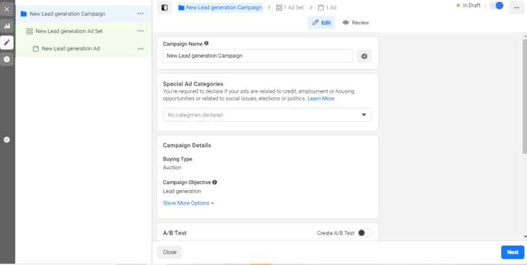Open options for New Lead generation Ad row
This screenshot has height=265, width=527.
click(x=140, y=49)
